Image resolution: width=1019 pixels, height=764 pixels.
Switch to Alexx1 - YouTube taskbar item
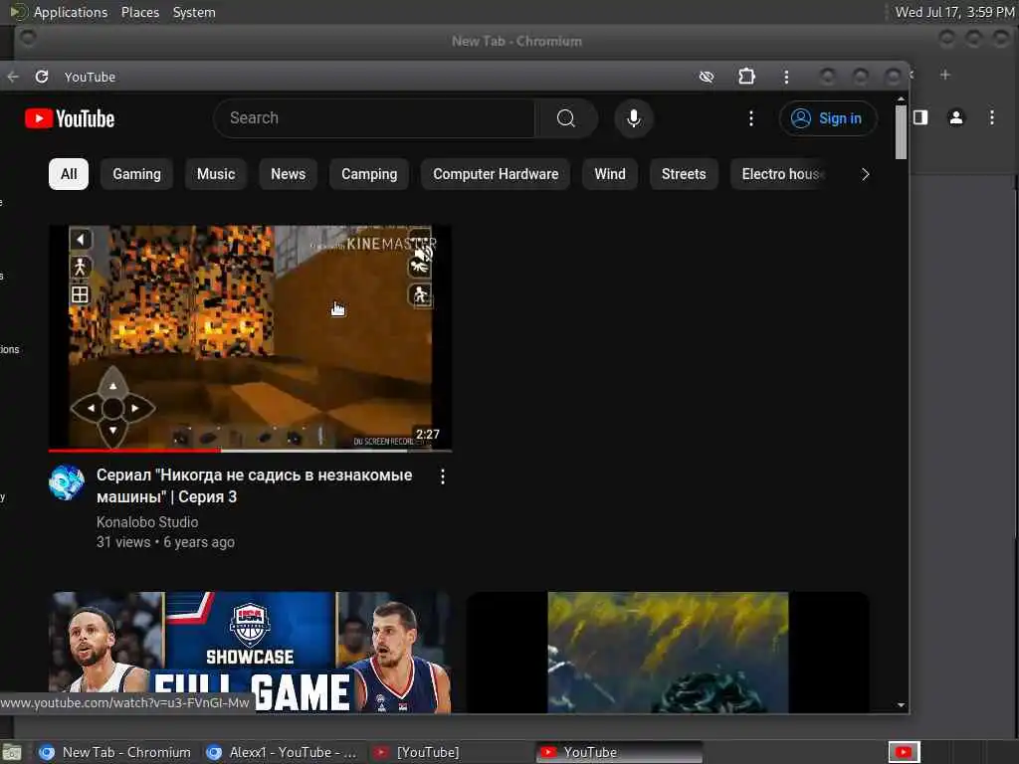pos(282,752)
